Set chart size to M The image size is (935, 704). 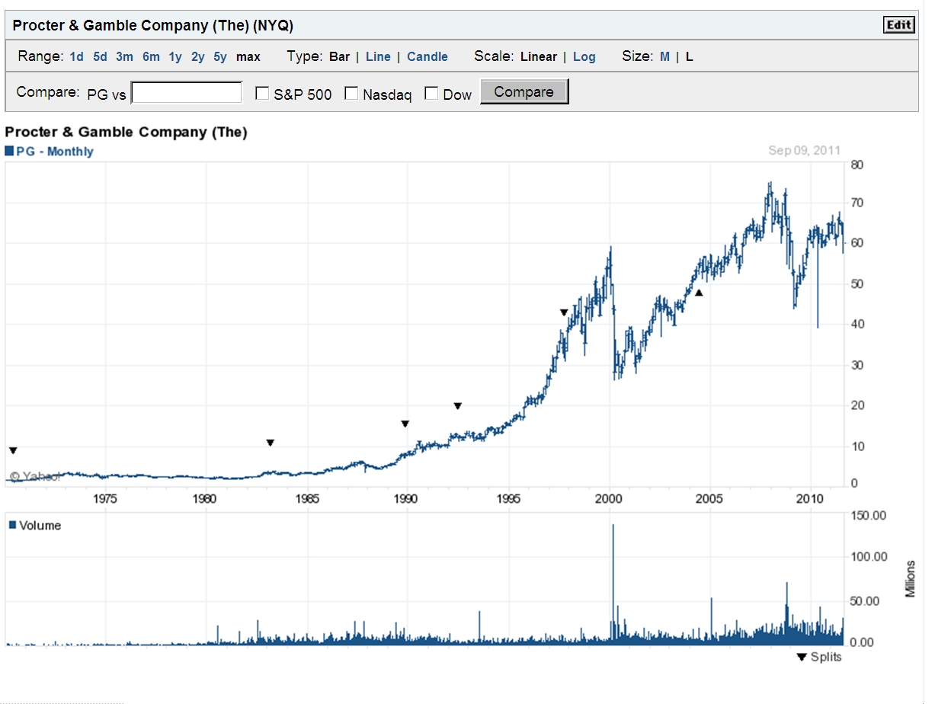tap(664, 56)
